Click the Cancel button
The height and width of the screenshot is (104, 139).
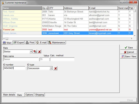(x=129, y=52)
